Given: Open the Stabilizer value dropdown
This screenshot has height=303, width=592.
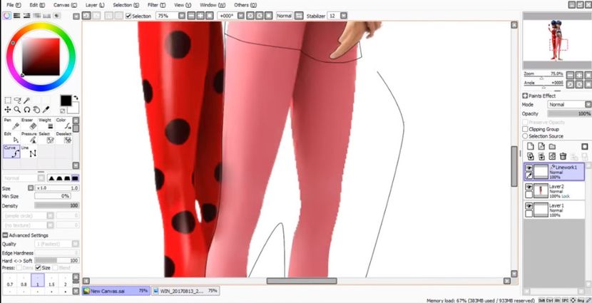Looking at the screenshot, I should click(x=343, y=16).
